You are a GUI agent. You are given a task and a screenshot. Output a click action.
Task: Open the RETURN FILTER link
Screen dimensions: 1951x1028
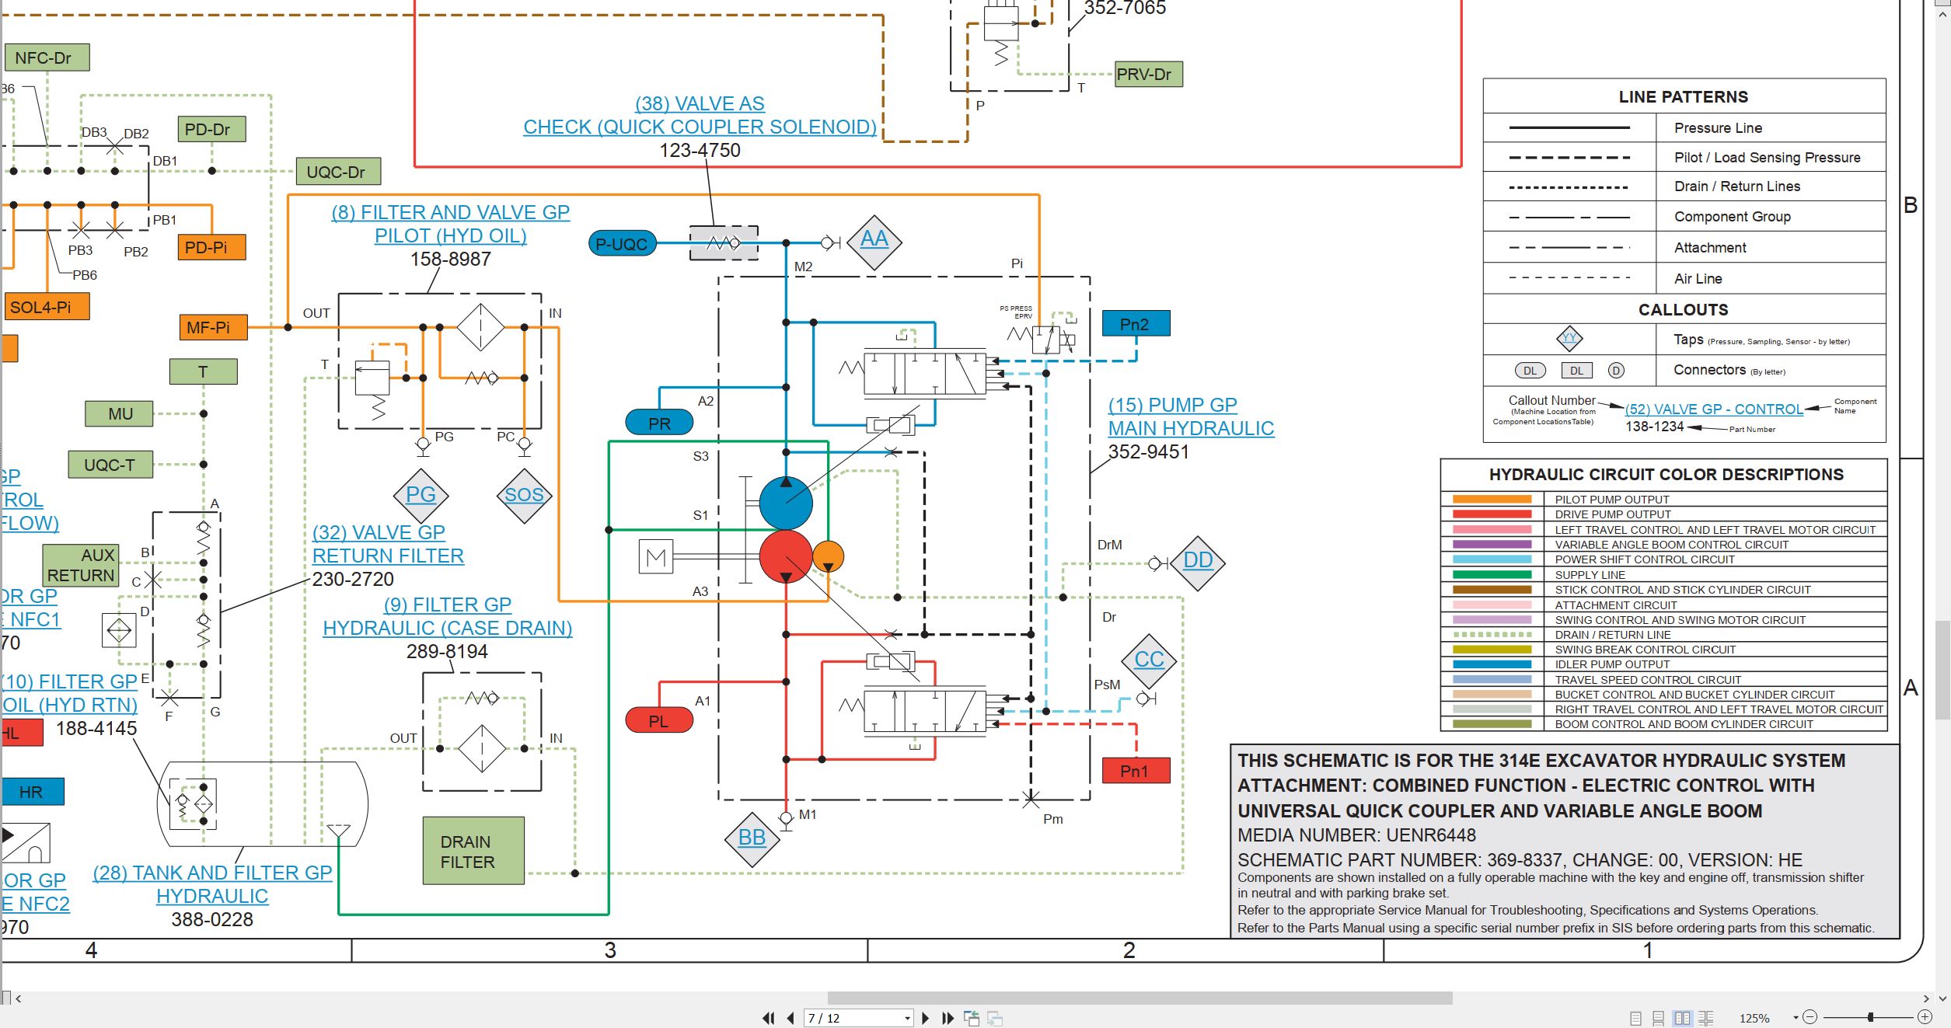click(388, 556)
